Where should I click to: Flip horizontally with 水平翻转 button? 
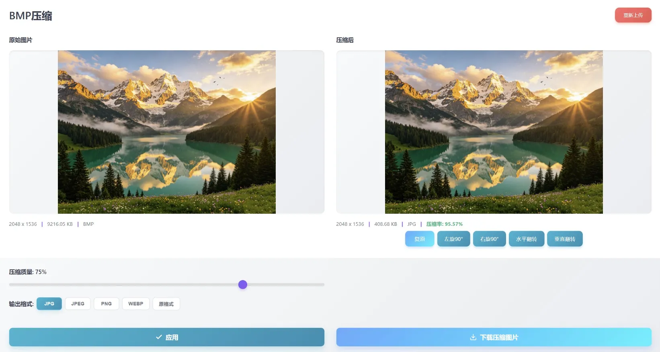(x=527, y=239)
